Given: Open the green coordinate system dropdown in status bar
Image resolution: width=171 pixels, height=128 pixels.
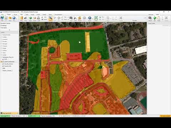Looking at the screenshot, I should point(34,116).
